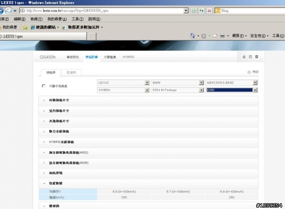Expand the rear motor (MGR) section
Screen dimensions: 285x209
tap(148, 163)
